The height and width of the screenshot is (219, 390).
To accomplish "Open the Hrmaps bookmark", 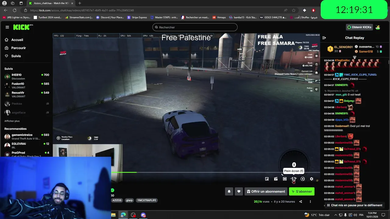I will (219, 17).
